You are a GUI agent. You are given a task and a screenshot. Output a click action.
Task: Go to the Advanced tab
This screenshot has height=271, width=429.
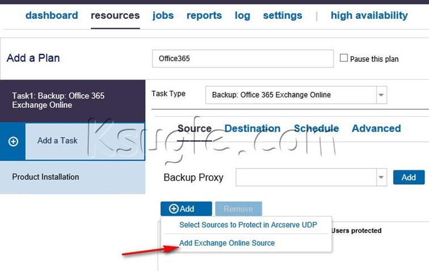376,129
